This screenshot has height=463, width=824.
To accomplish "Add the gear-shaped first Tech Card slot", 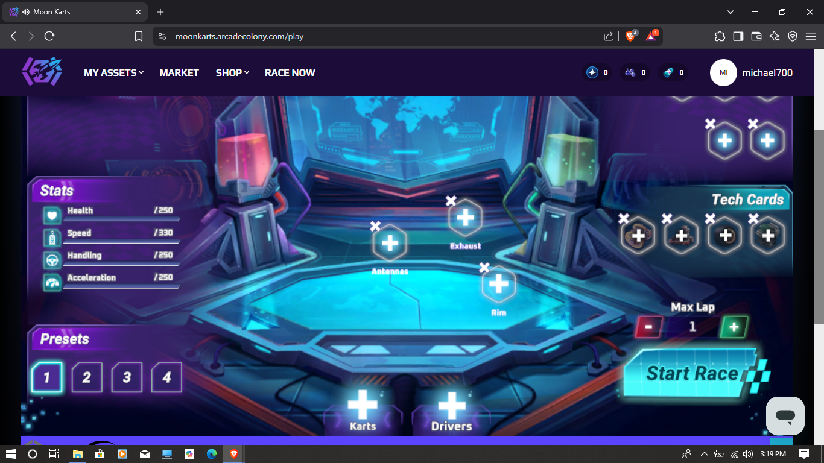I will pos(638,236).
